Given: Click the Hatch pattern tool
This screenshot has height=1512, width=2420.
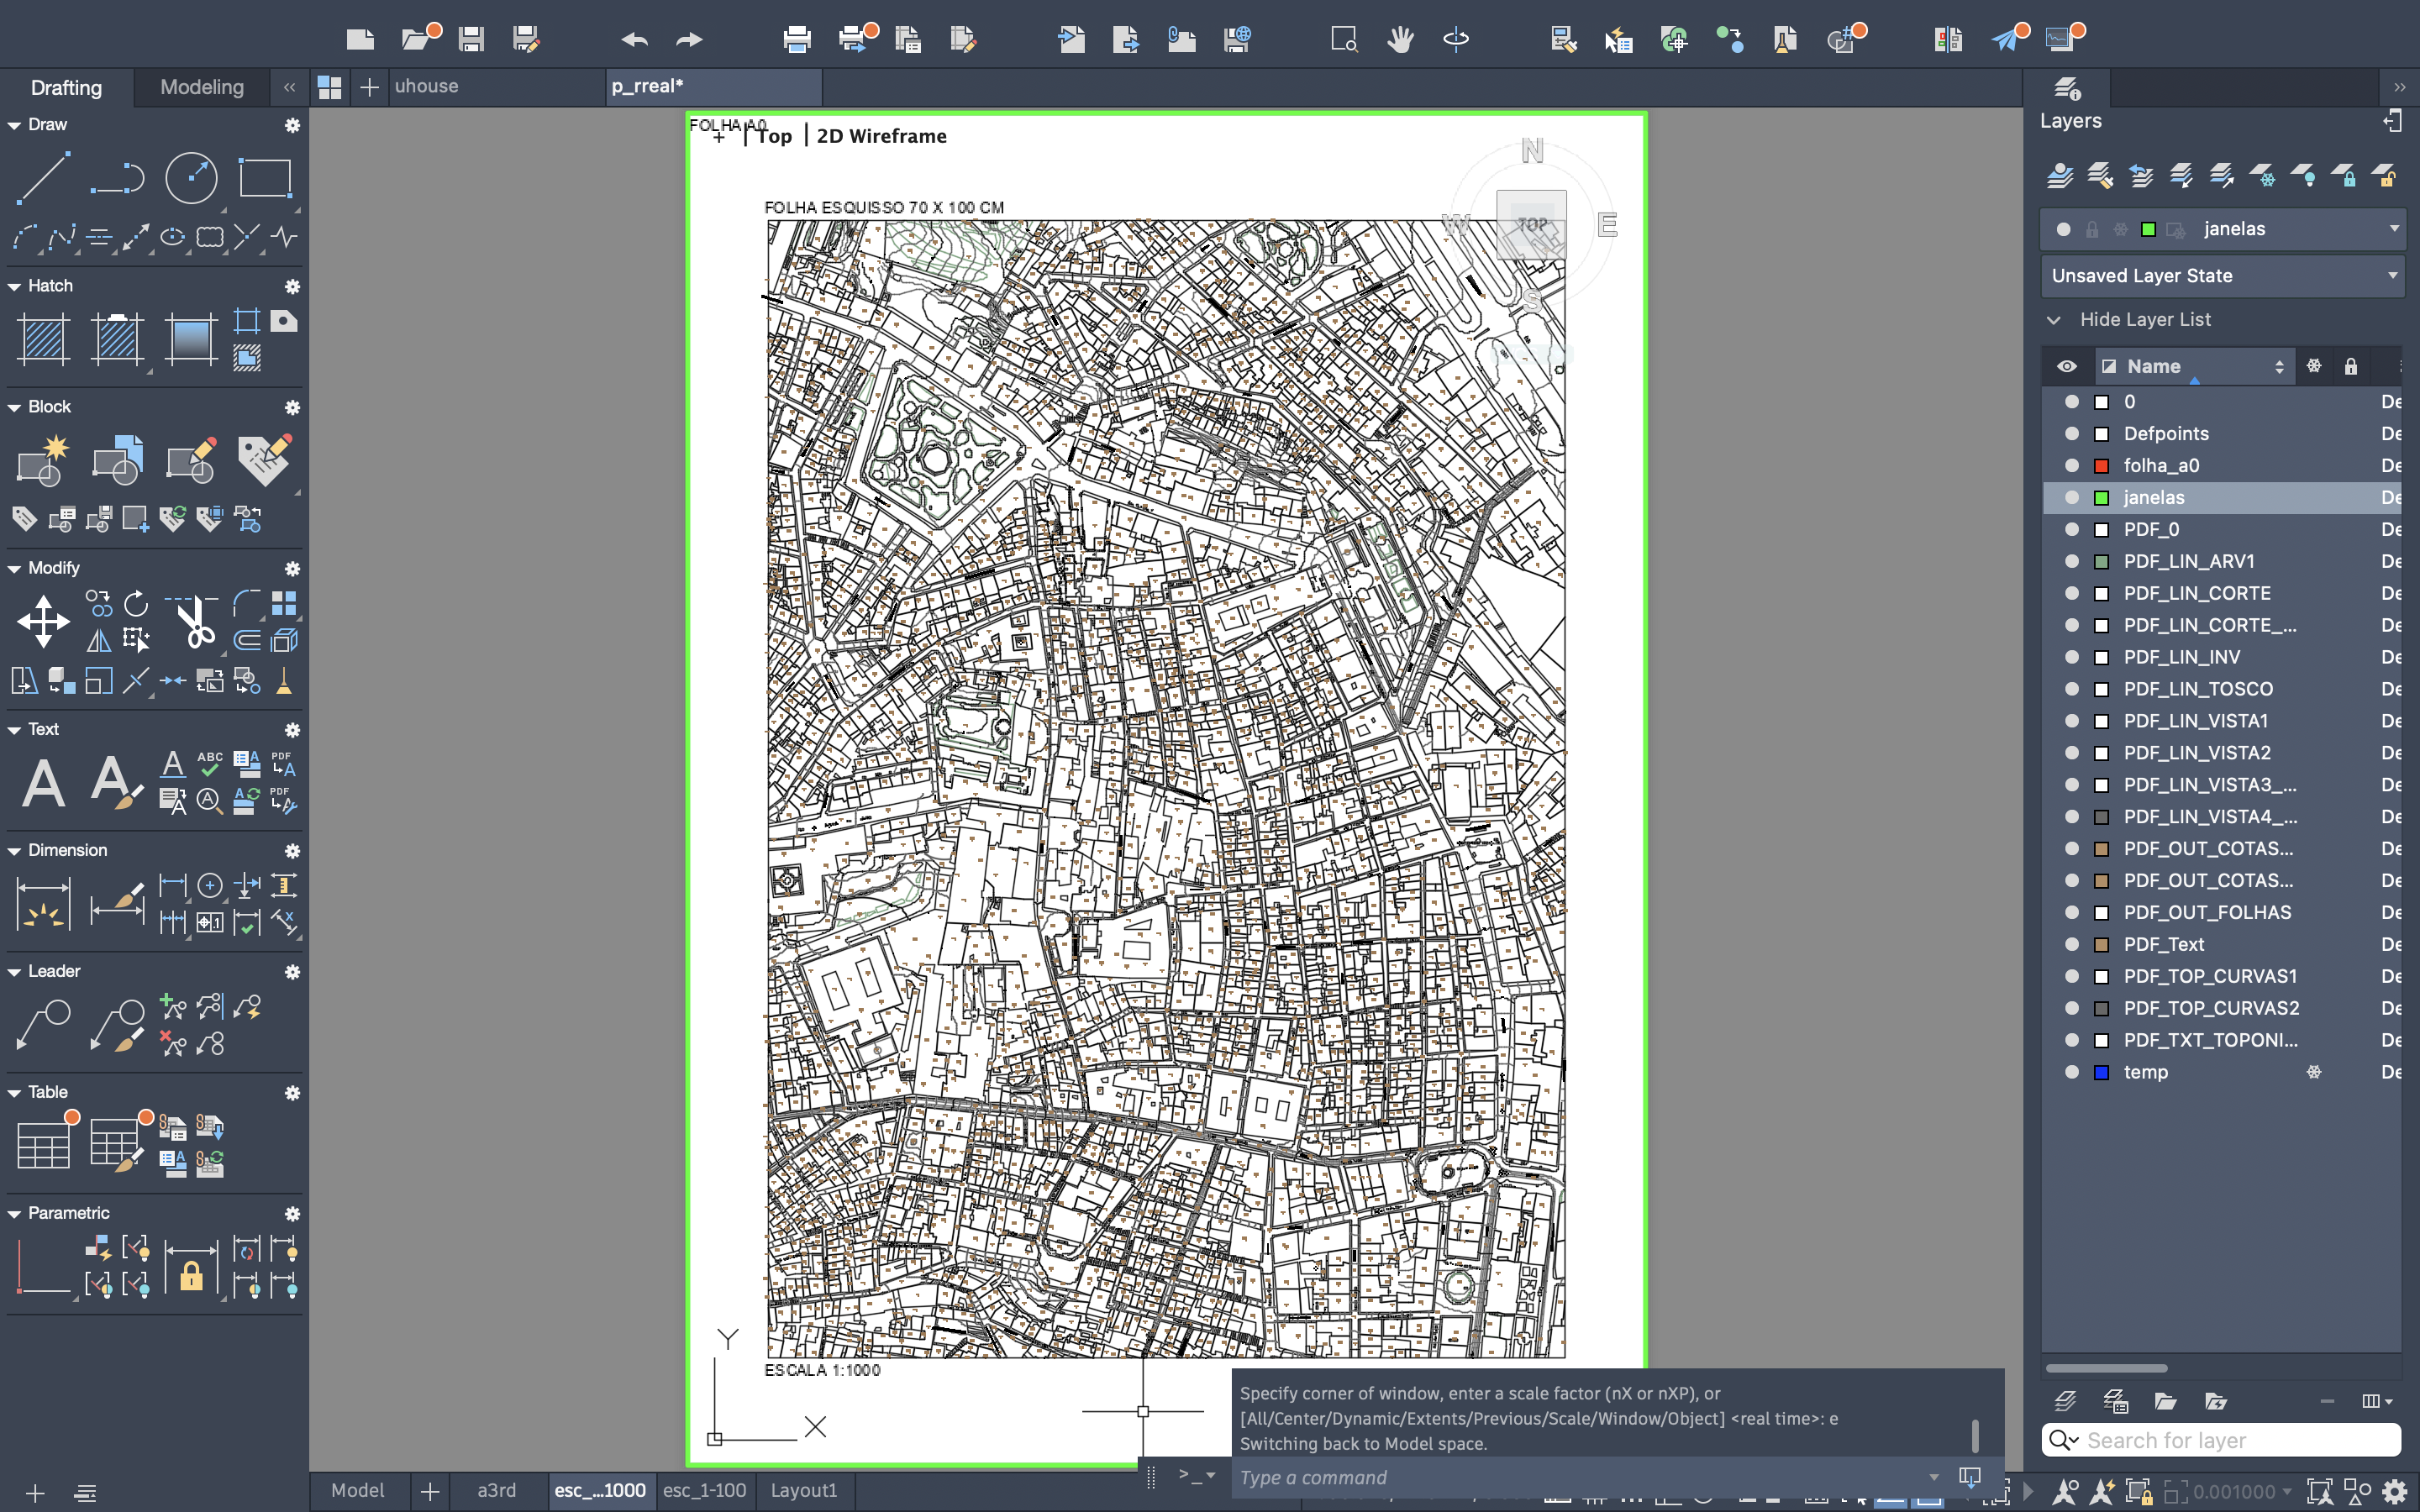Looking at the screenshot, I should pyautogui.click(x=43, y=338).
